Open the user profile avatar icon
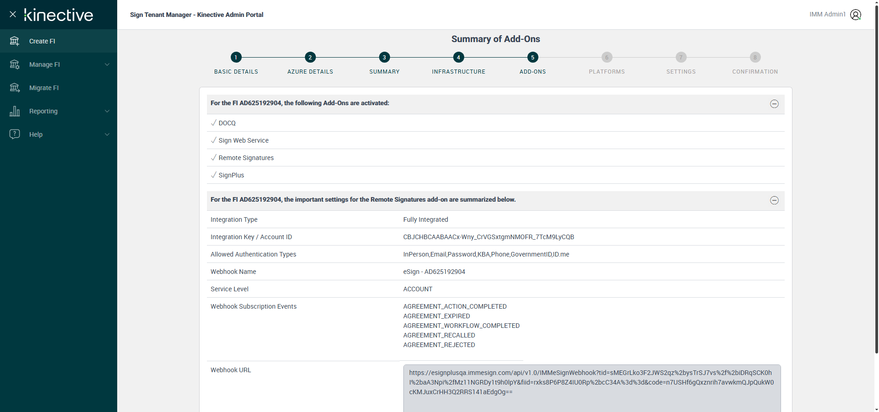 pyautogui.click(x=856, y=15)
